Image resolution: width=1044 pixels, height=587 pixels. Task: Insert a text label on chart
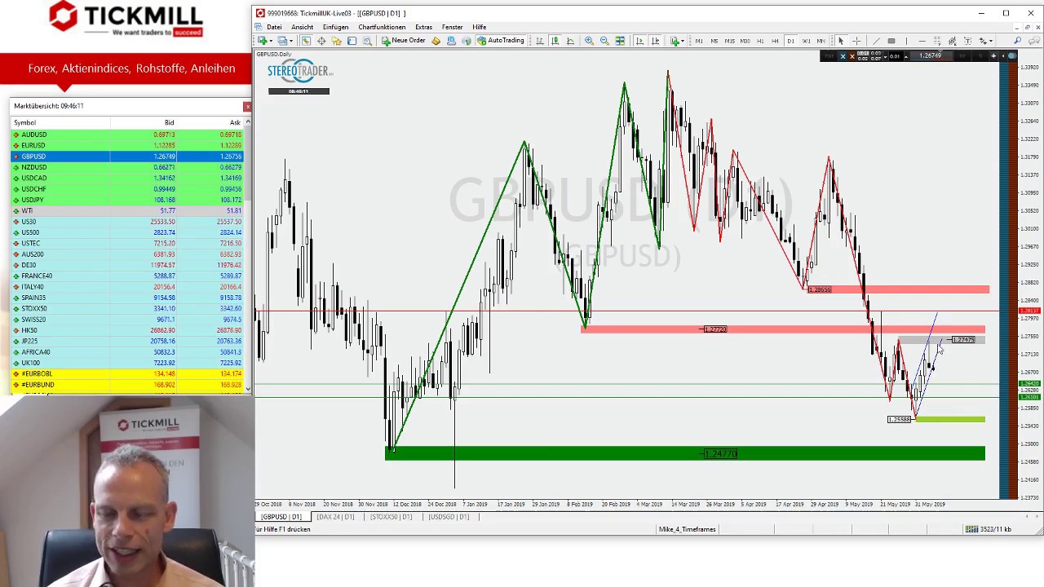point(967,41)
